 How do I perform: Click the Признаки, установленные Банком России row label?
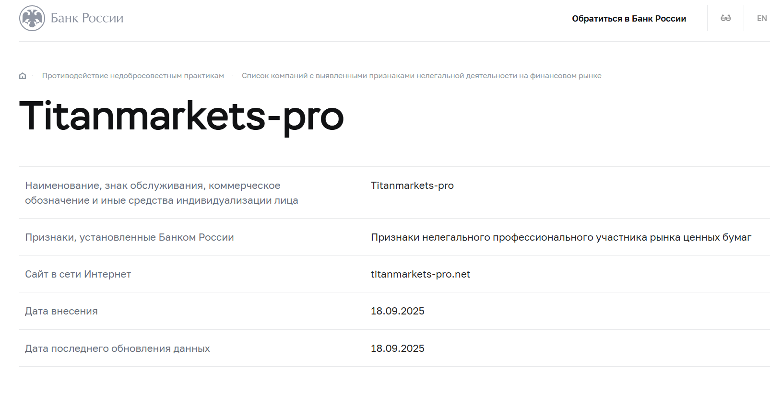130,237
